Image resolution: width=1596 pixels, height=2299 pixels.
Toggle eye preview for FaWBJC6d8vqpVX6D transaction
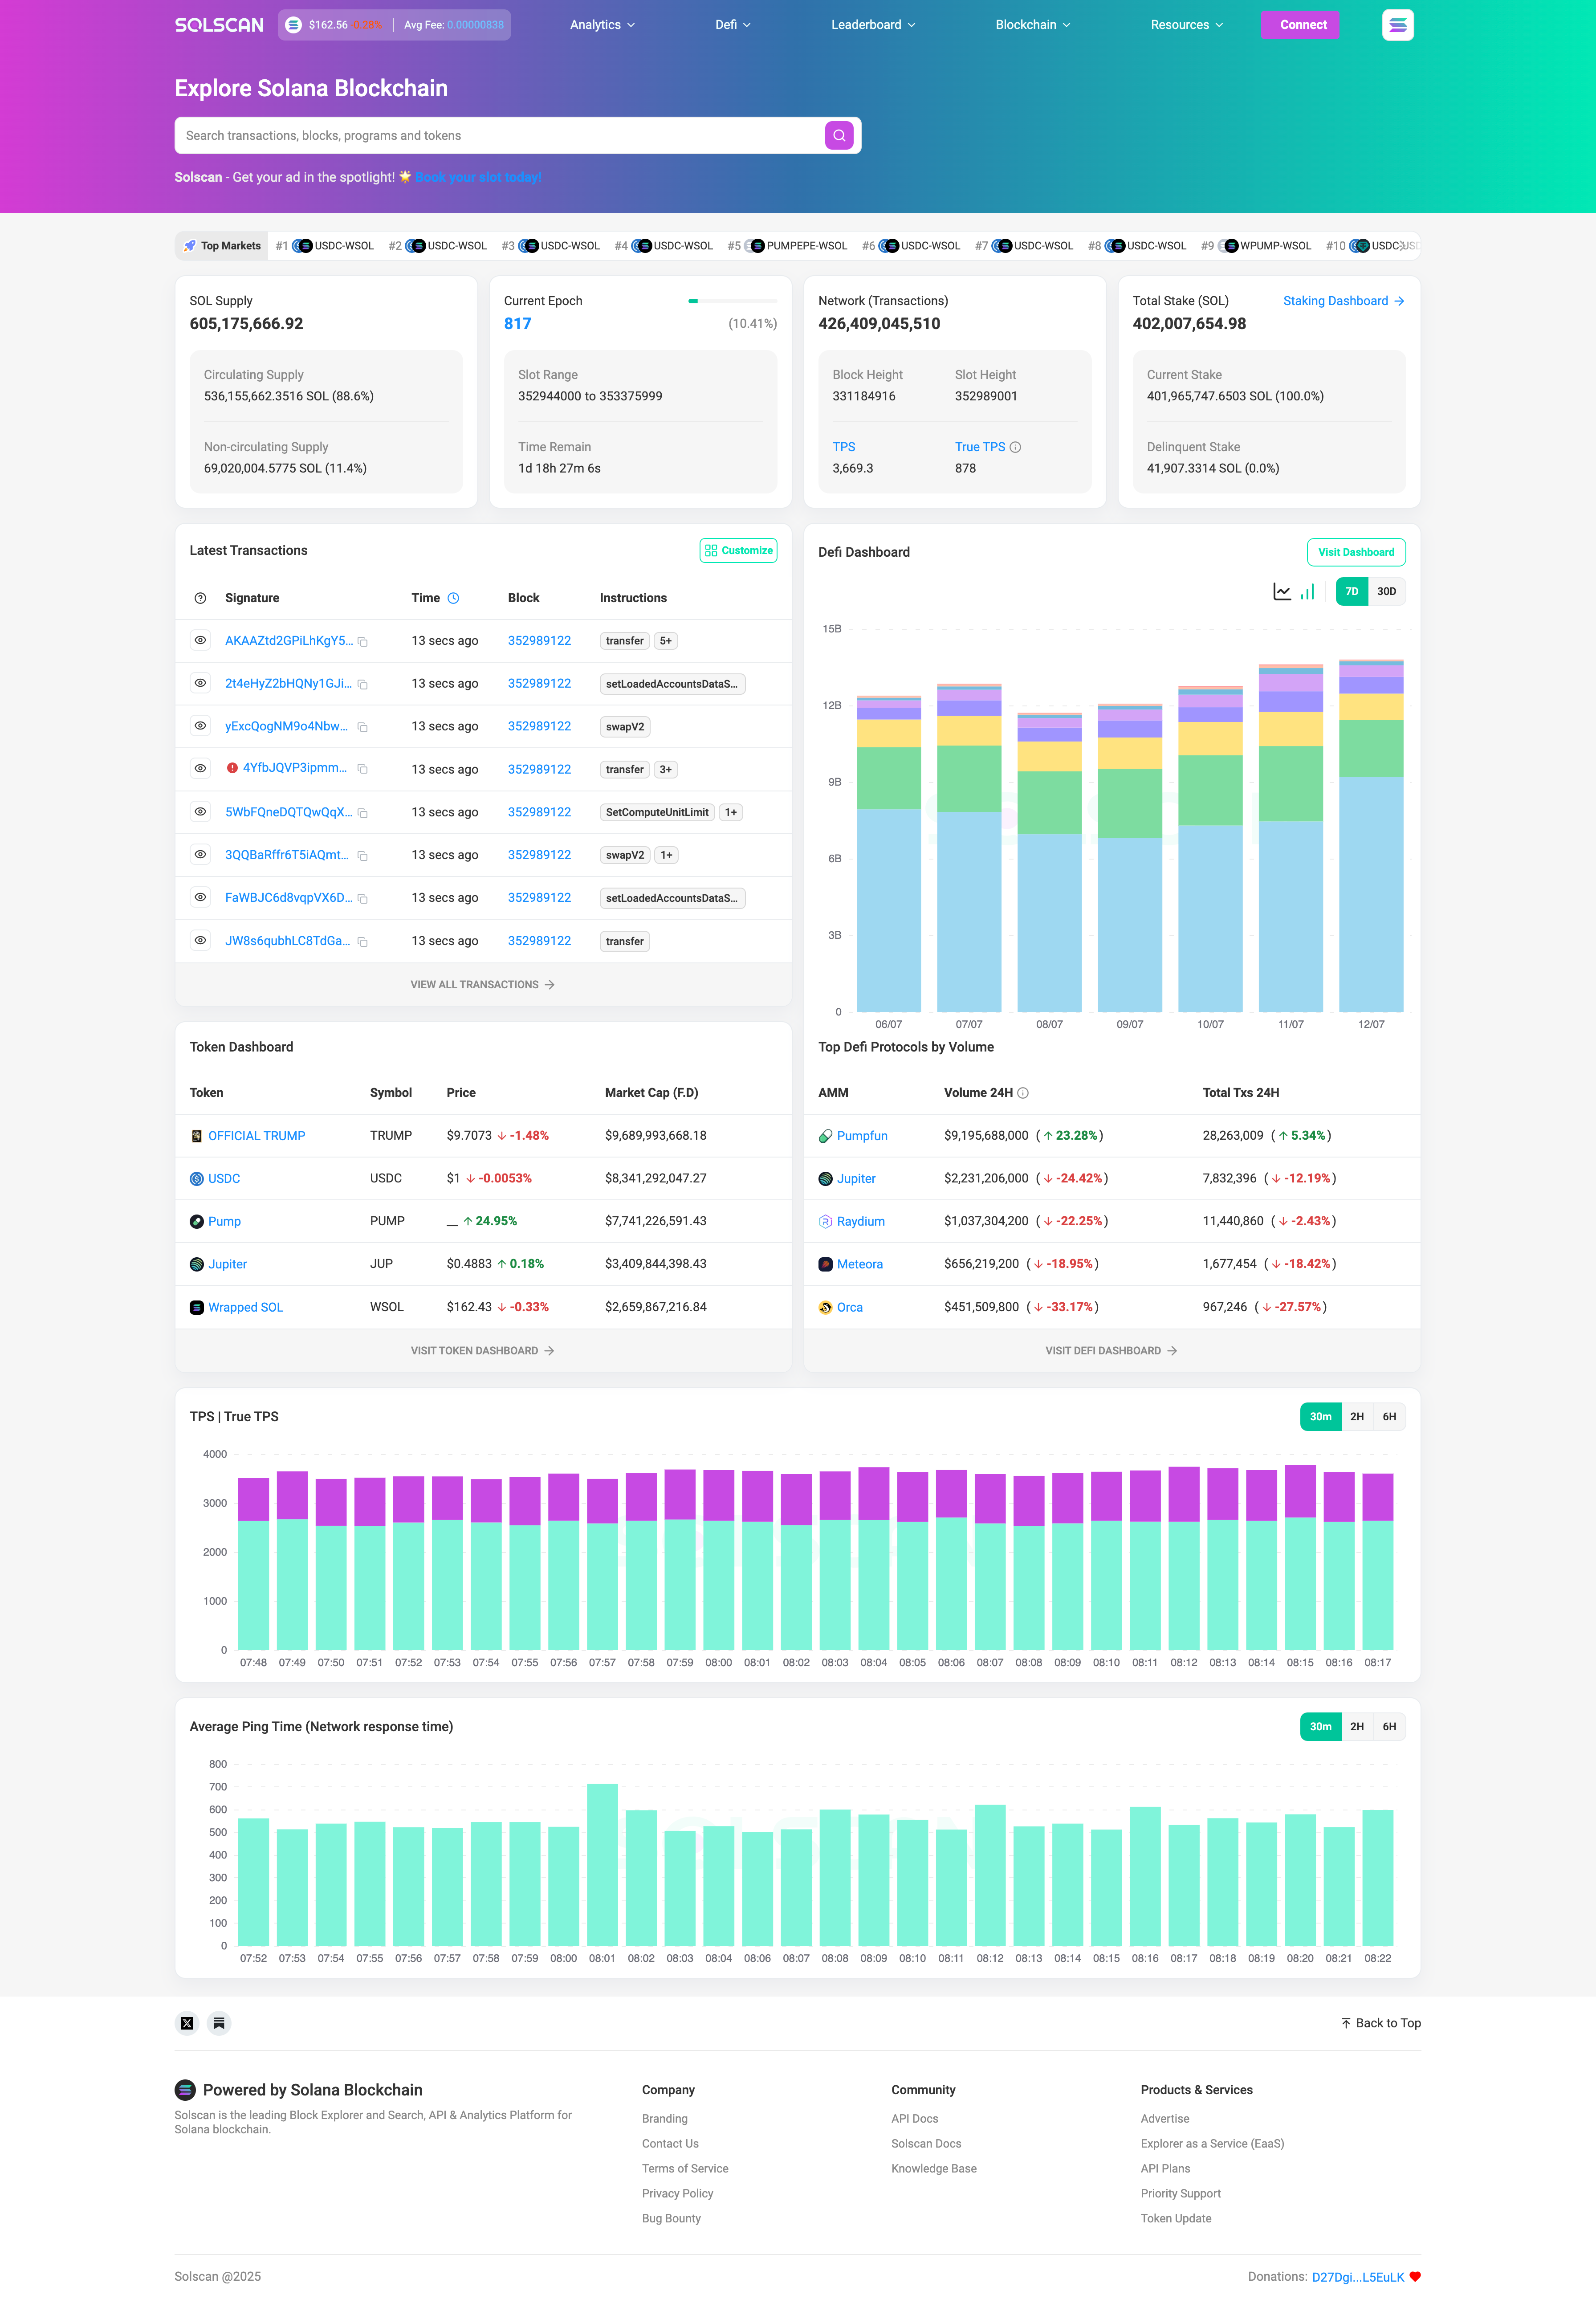200,897
